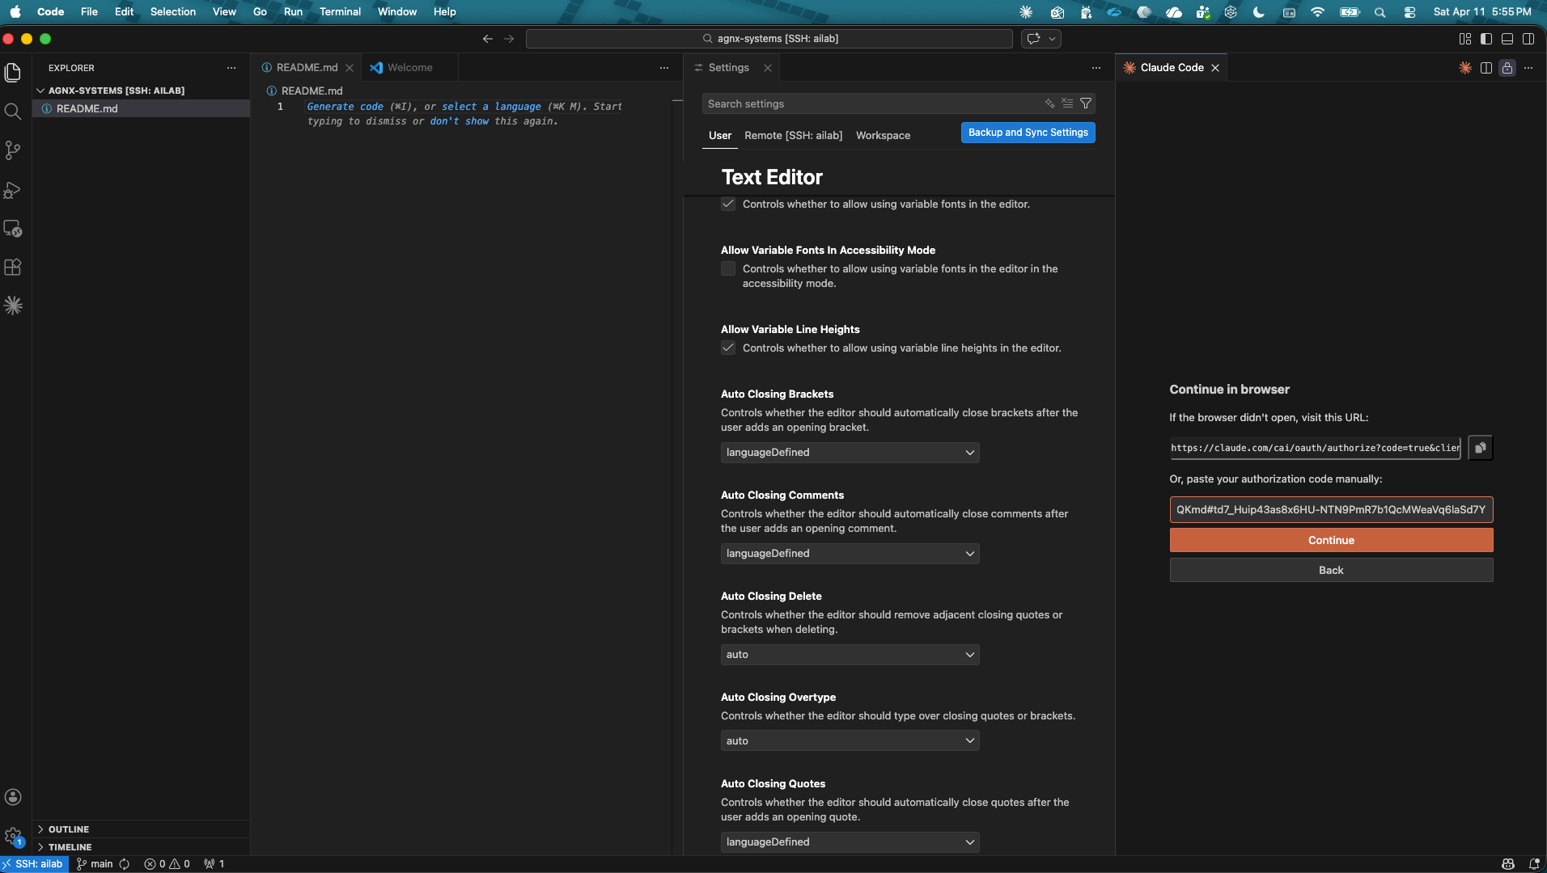
Task: Click 'don't show' link in editor
Action: point(459,121)
